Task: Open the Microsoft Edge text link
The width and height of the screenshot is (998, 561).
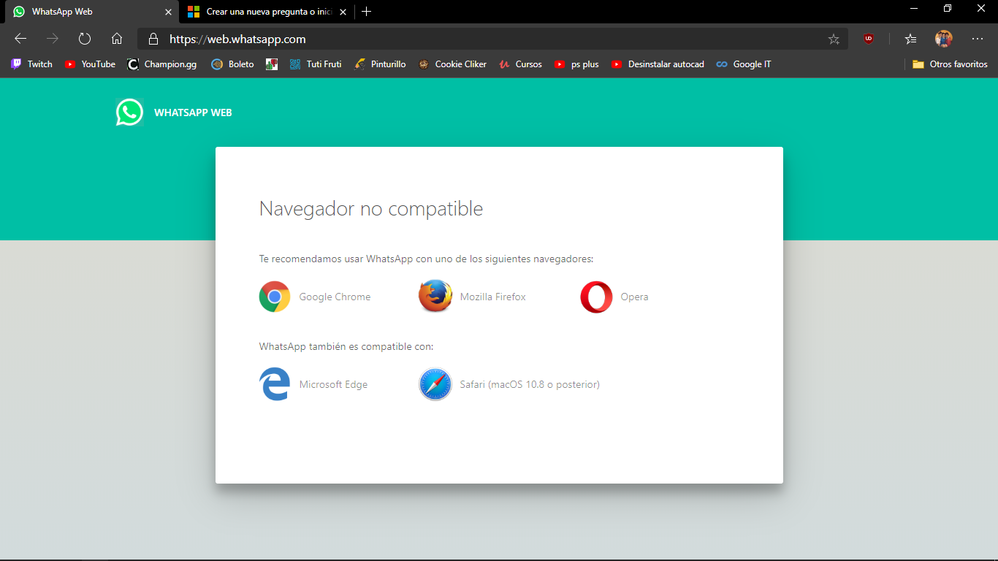Action: (x=333, y=384)
